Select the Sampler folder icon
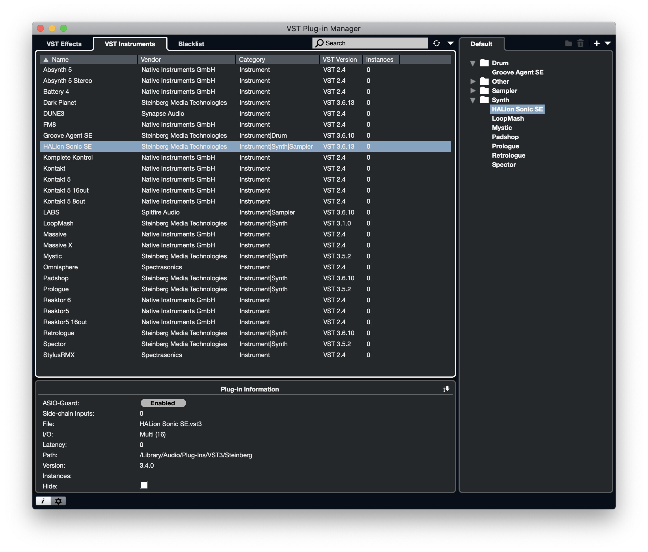Viewport: 648px width, 552px height. (x=484, y=90)
